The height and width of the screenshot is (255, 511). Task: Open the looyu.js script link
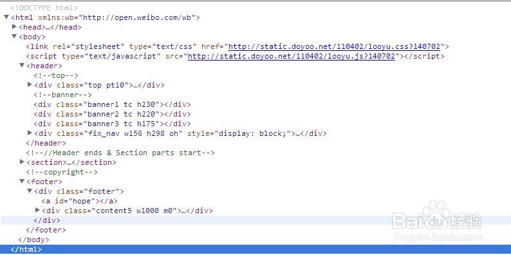[x=292, y=57]
